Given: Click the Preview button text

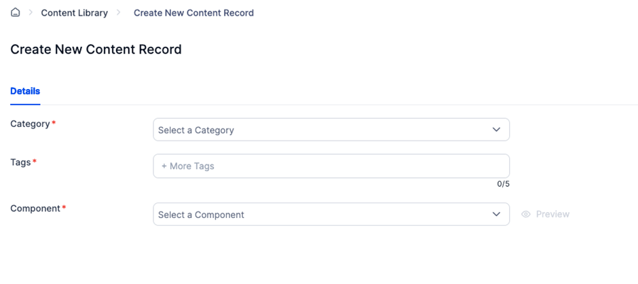Looking at the screenshot, I should point(552,214).
